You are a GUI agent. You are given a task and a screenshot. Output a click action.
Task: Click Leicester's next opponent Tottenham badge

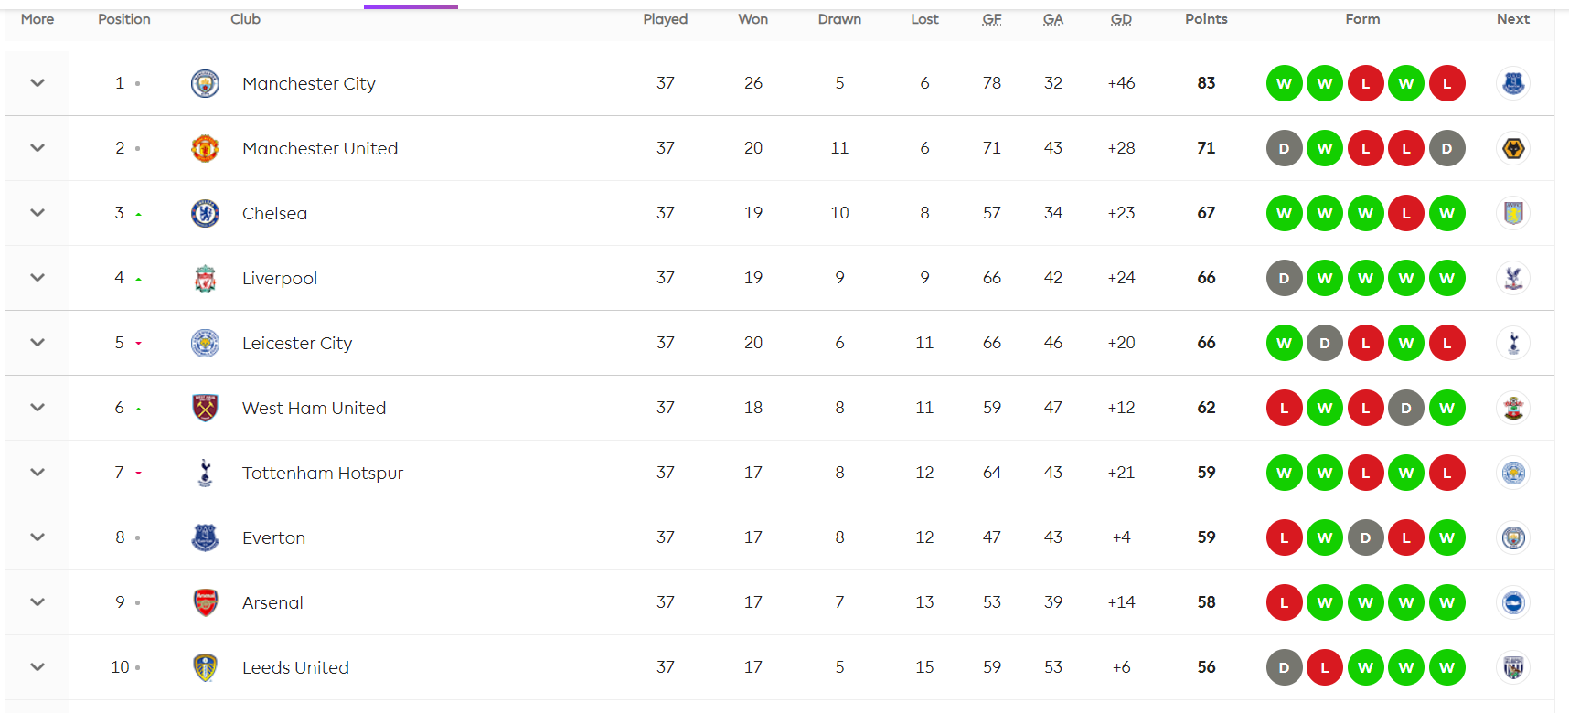(x=1513, y=343)
